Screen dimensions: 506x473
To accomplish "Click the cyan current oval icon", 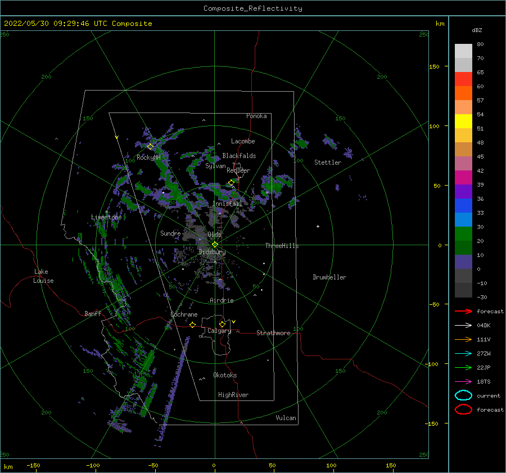I will (x=463, y=395).
